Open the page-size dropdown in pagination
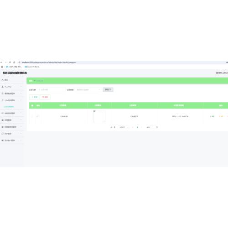228x228 pixels. pos(123,127)
